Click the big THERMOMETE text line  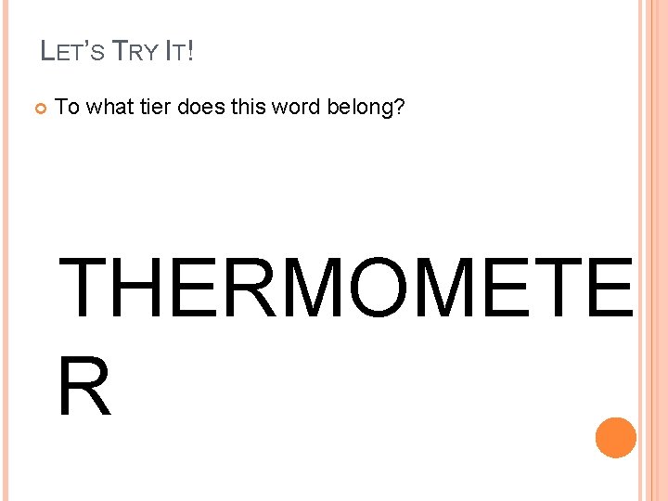click(345, 287)
